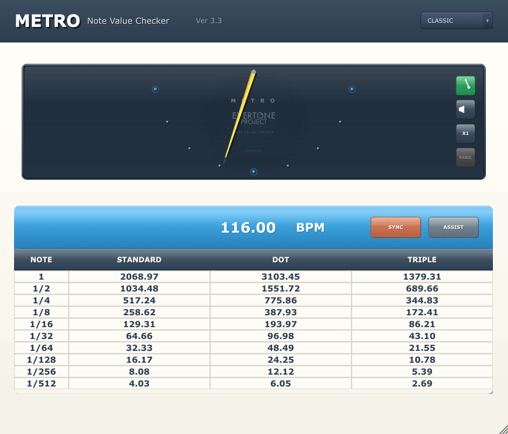This screenshot has width=508, height=434.
Task: Click the glowing blue dot at bottom center
Action: tap(254, 172)
